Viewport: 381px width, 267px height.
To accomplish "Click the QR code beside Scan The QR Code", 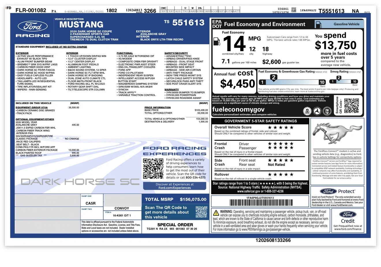I will [x=201, y=212].
